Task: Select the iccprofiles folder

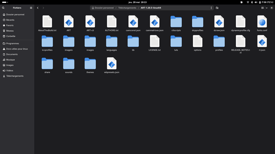Action: [x=47, y=43]
